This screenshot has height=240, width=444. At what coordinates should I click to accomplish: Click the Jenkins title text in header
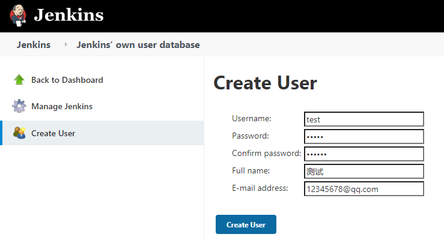click(69, 15)
